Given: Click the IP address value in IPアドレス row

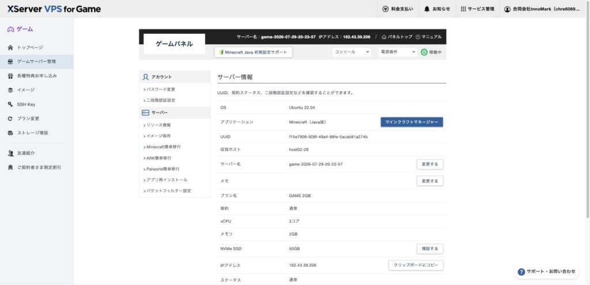Looking at the screenshot, I should [x=302, y=265].
